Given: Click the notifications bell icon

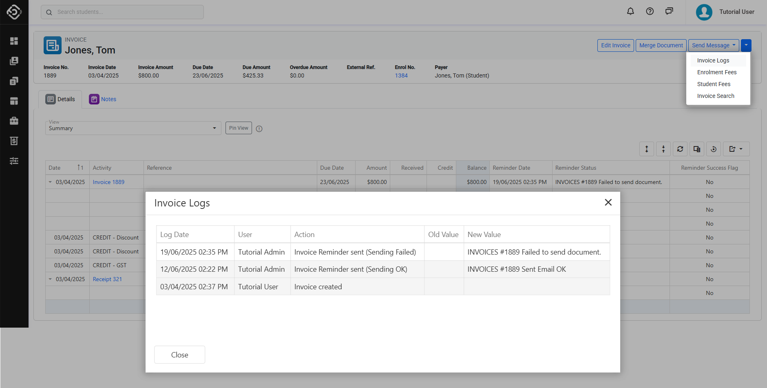Looking at the screenshot, I should point(630,11).
